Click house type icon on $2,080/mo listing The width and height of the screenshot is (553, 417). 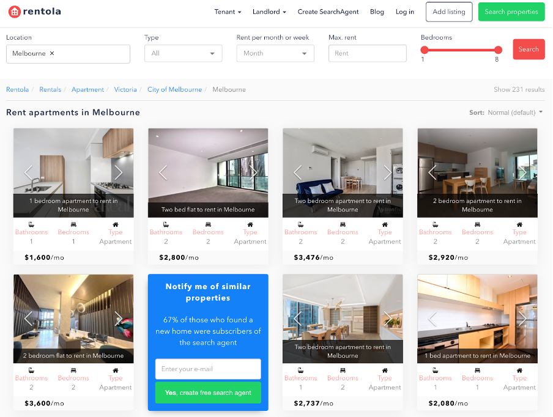pyautogui.click(x=519, y=370)
